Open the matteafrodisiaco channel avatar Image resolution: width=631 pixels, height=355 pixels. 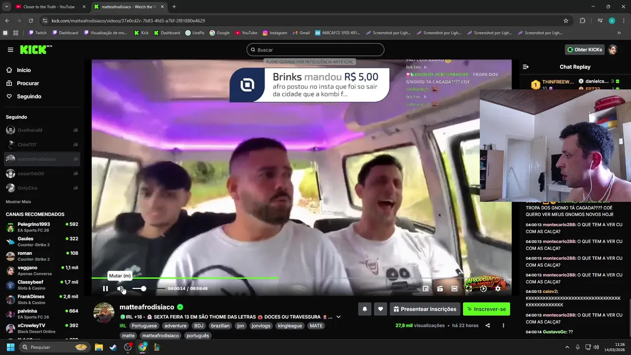tap(104, 313)
